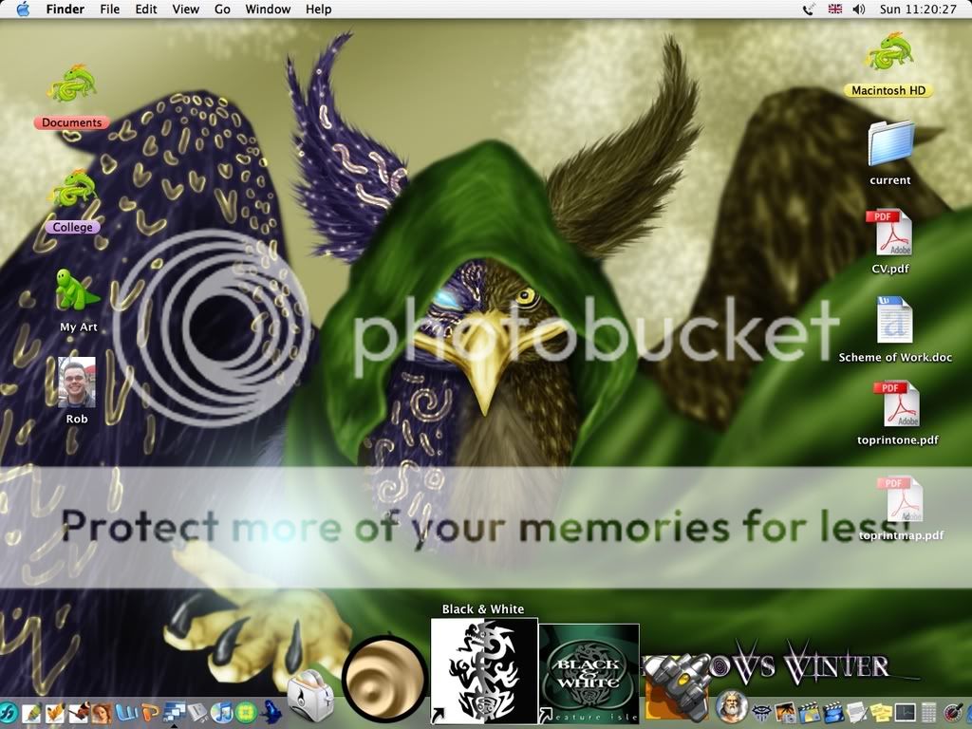
Task: Select the CV.pdf file icon
Action: (x=890, y=233)
